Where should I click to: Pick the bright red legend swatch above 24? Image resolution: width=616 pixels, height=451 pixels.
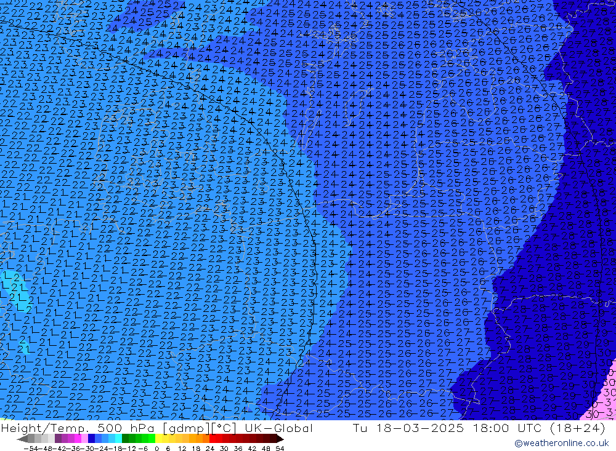(213, 439)
